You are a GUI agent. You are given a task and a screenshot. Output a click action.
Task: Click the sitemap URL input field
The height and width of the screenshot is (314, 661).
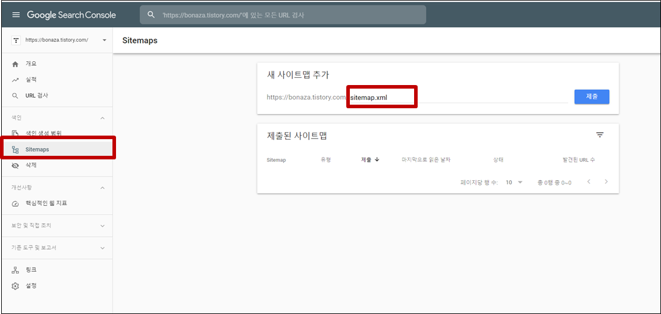459,98
